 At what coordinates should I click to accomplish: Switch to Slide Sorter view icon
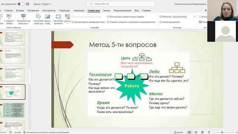click(x=196, y=133)
